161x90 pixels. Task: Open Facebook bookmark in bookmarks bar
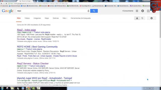pos(32,6)
